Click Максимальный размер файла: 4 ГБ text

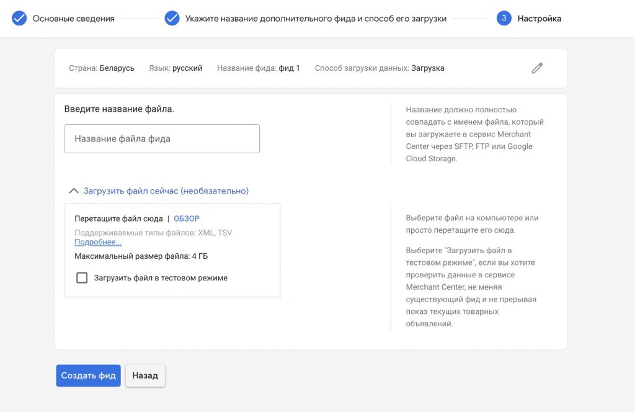pos(141,256)
